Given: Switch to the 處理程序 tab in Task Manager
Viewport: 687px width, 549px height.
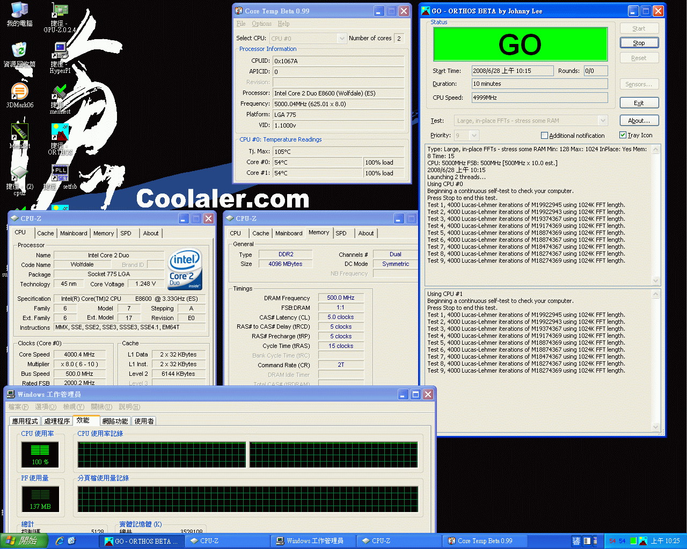Looking at the screenshot, I should pyautogui.click(x=56, y=421).
